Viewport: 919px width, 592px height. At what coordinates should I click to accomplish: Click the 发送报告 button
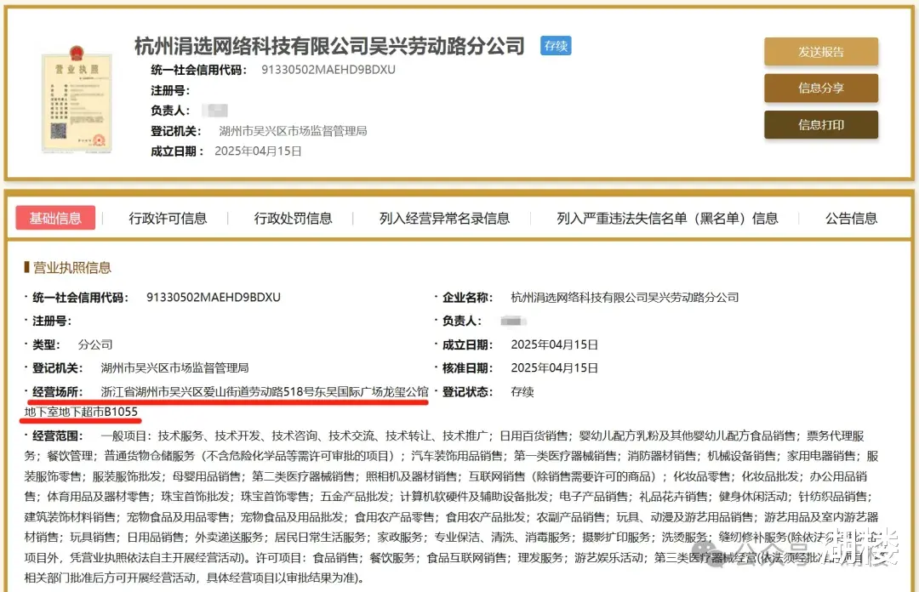pos(820,52)
